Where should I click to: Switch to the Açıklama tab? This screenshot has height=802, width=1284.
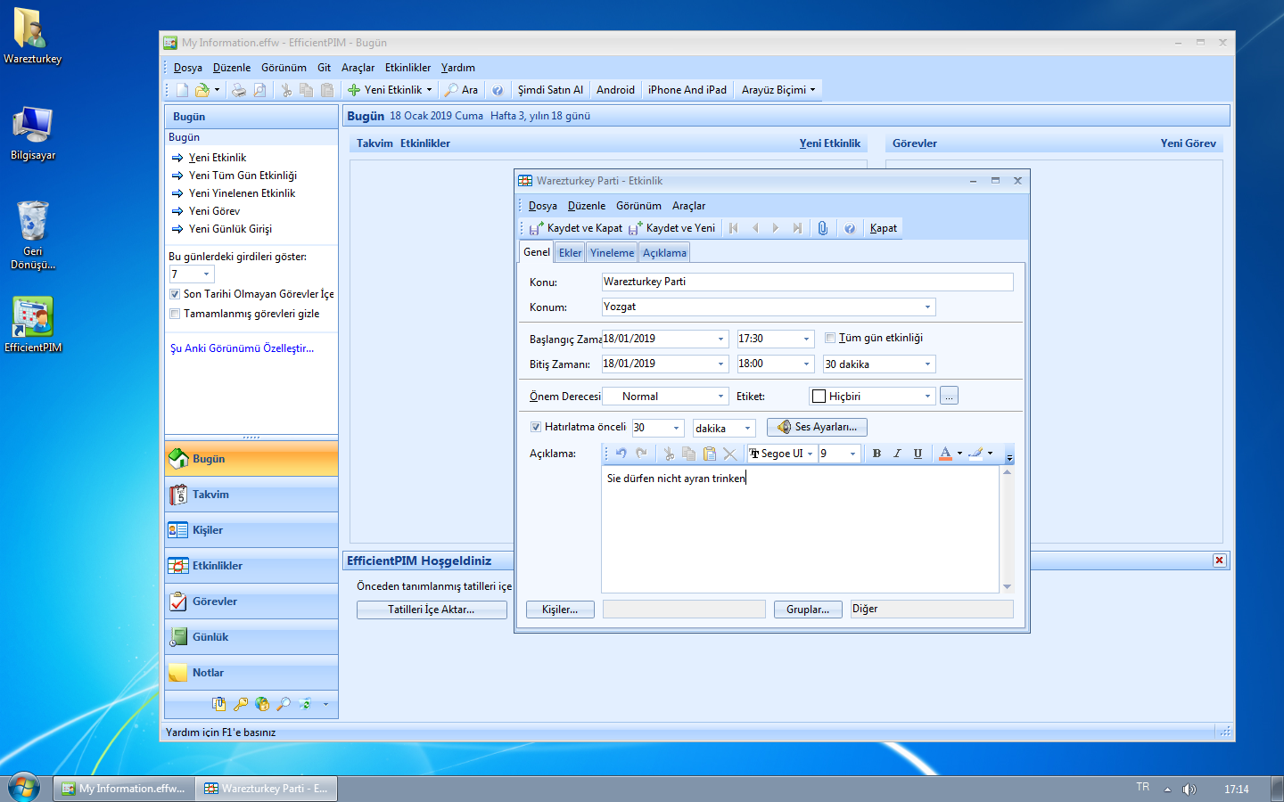click(x=664, y=253)
